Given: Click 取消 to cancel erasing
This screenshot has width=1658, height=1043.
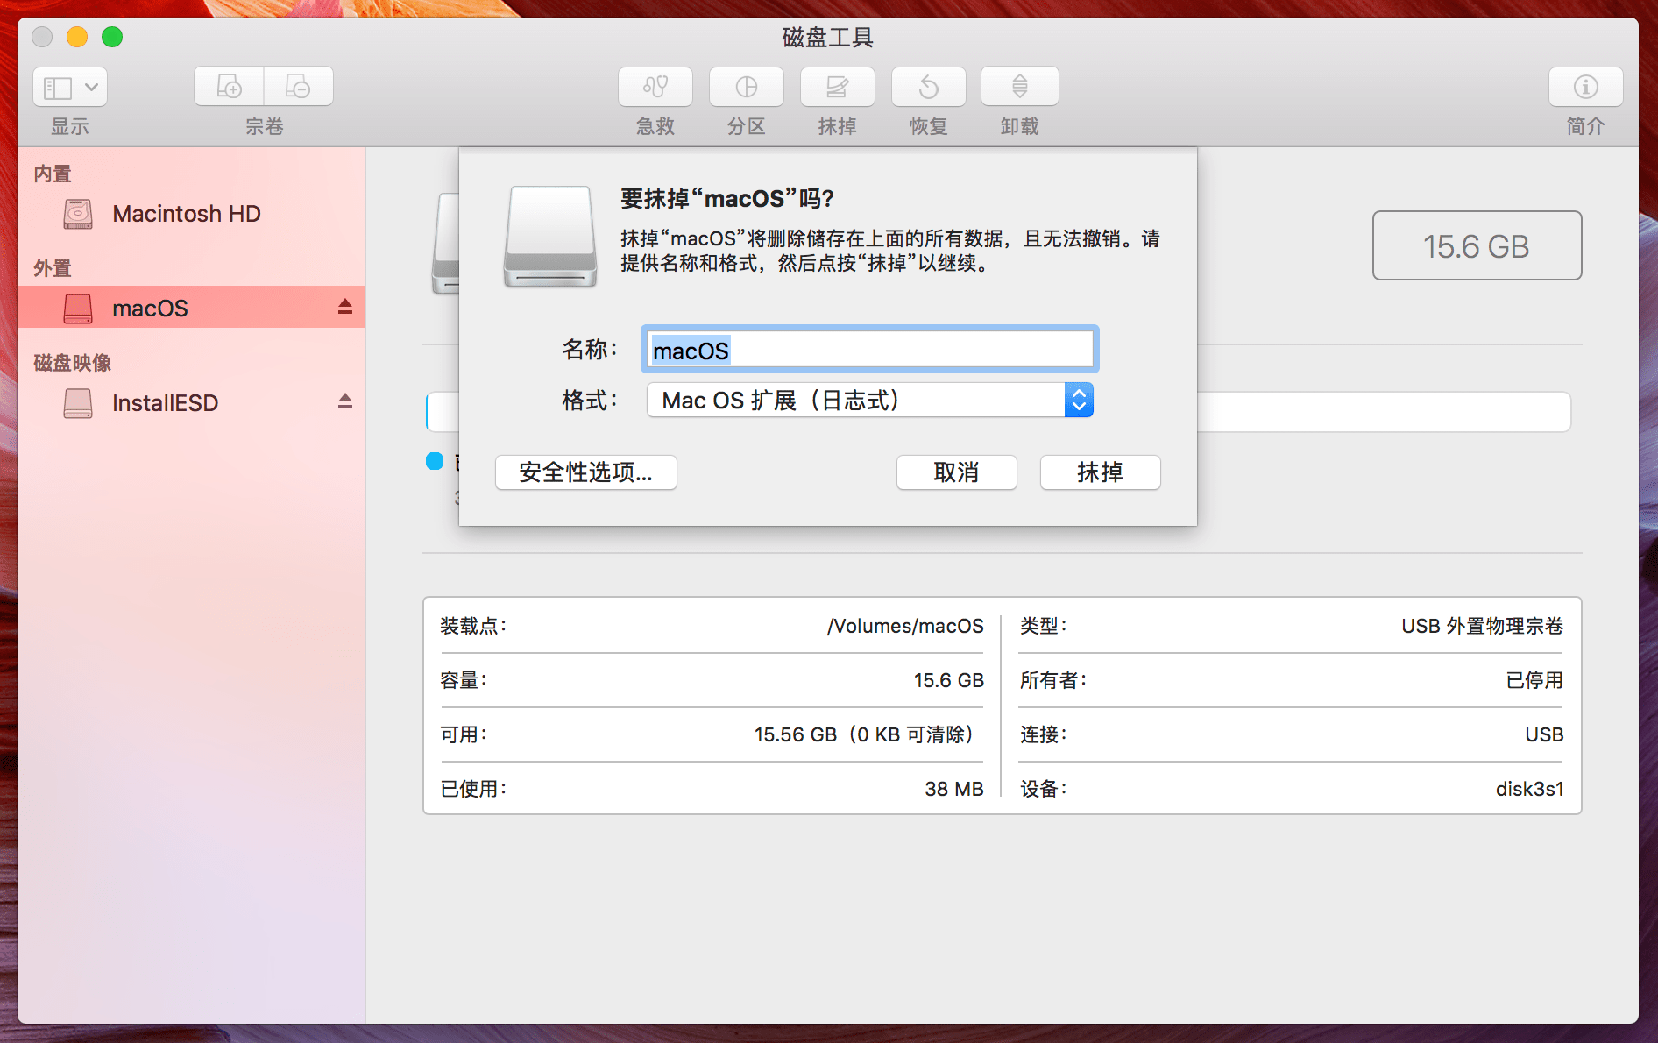Looking at the screenshot, I should click(x=956, y=472).
